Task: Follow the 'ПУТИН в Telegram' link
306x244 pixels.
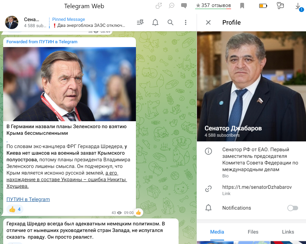Action: point(28,199)
